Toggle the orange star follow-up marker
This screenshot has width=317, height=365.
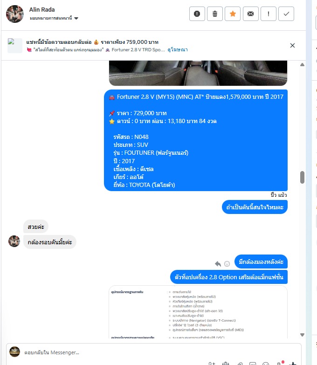(233, 14)
